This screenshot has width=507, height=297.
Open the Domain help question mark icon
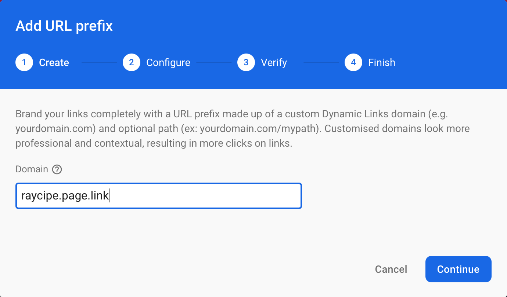pos(57,169)
